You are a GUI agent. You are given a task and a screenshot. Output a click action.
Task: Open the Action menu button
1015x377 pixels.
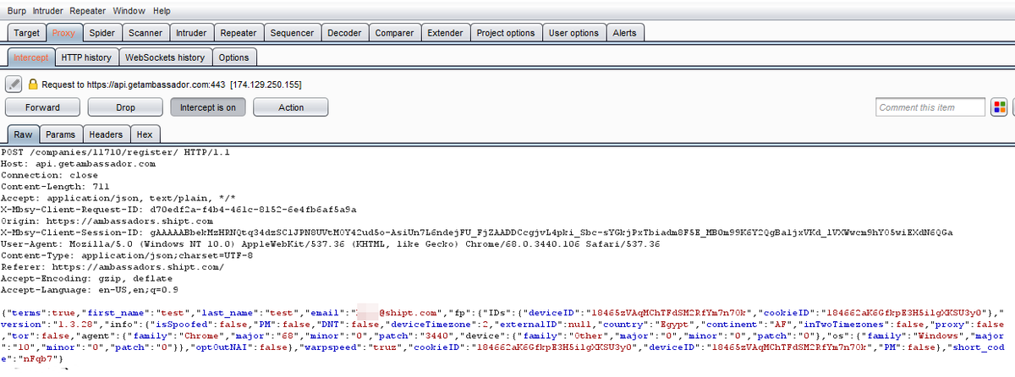pos(291,107)
